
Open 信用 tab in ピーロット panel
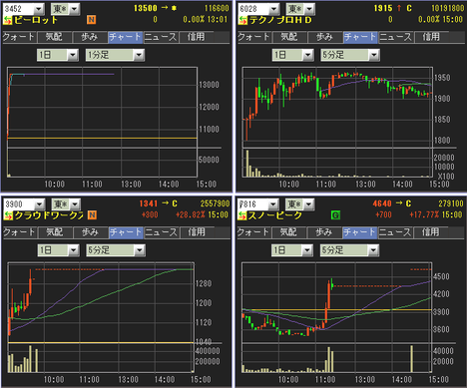point(196,37)
